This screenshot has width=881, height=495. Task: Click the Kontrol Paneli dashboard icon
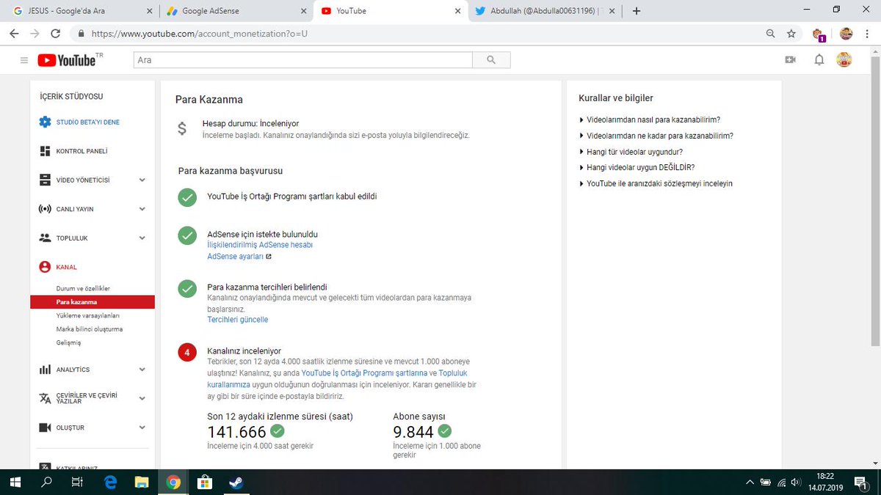[x=45, y=151]
